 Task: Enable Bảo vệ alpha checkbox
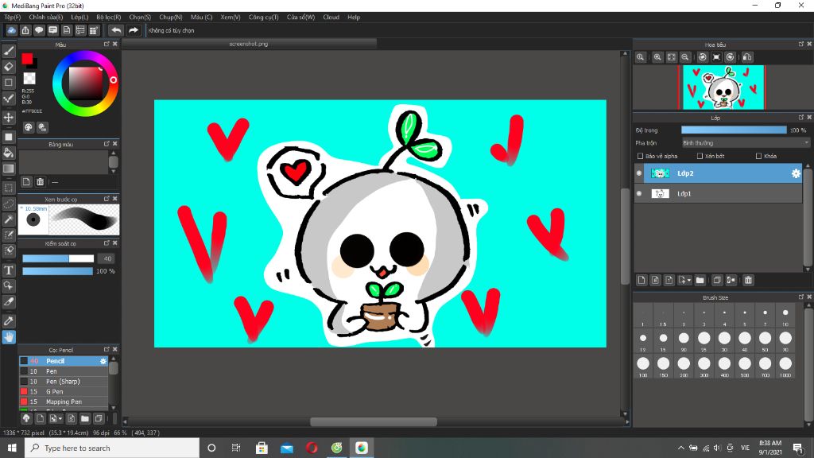[x=640, y=156]
